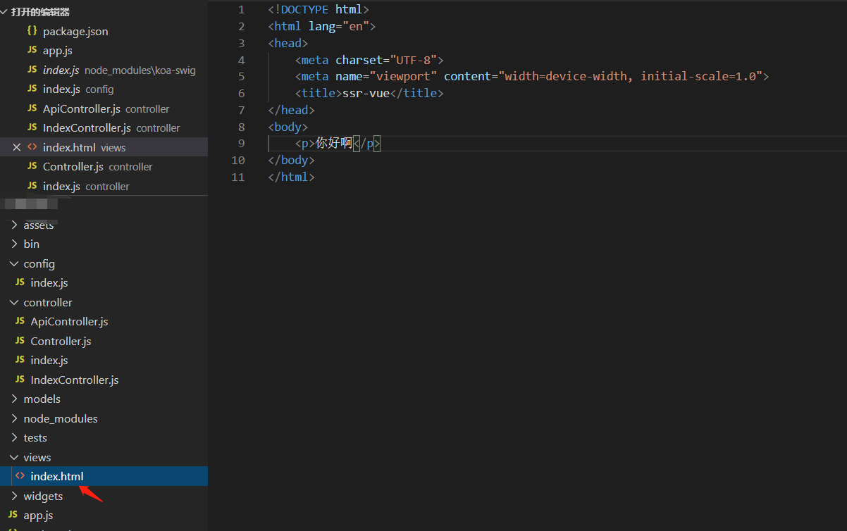This screenshot has height=531, width=847.
Task: Close the index.html views editor
Action: pyautogui.click(x=17, y=147)
